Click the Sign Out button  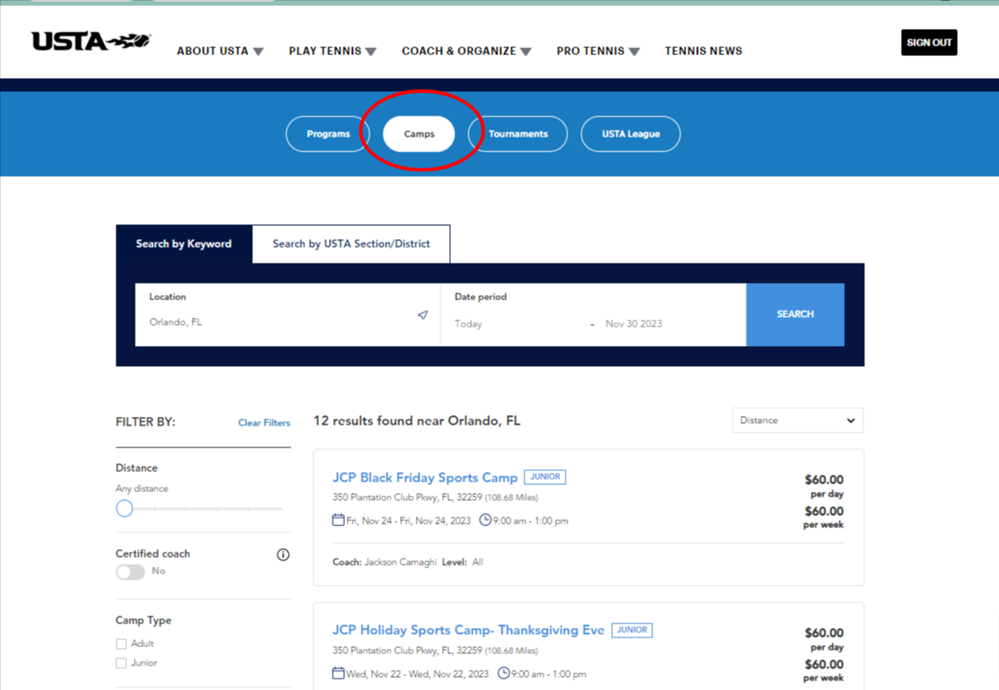pos(929,43)
